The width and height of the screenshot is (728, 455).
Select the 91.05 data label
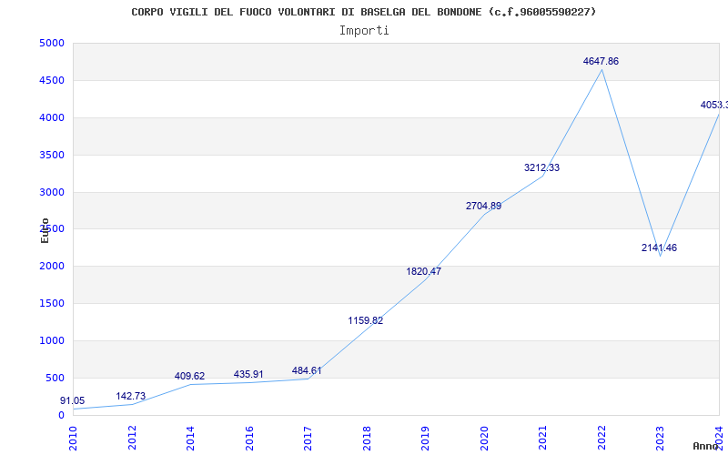tap(73, 400)
